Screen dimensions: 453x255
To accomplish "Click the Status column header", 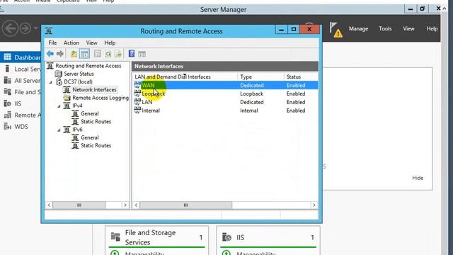I will [x=301, y=77].
